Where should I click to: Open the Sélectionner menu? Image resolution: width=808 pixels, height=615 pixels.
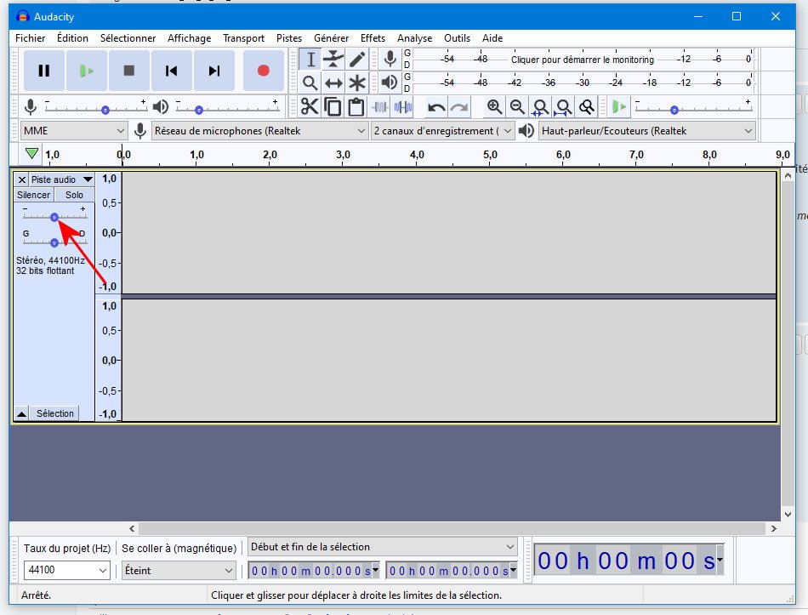[x=128, y=38]
